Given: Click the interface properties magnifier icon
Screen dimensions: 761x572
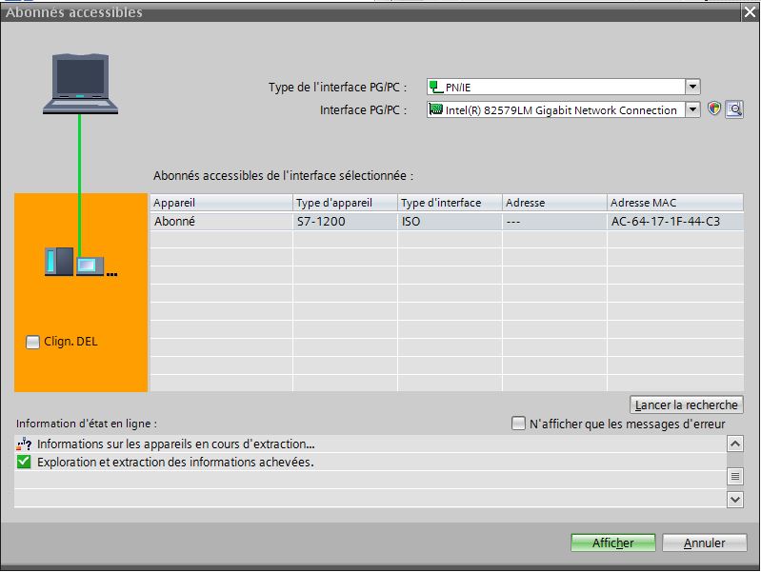Looking at the screenshot, I should point(734,109).
